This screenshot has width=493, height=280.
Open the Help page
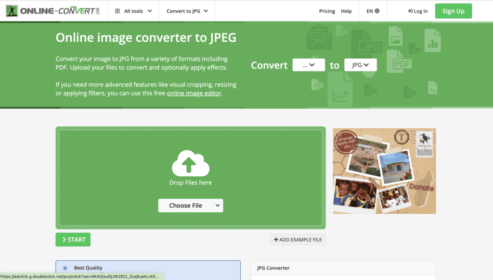click(x=346, y=11)
